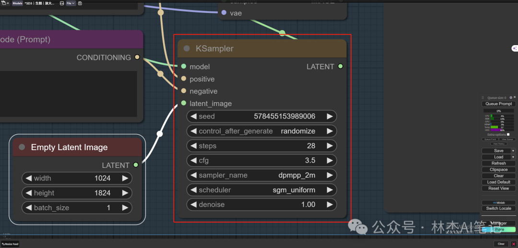The height and width of the screenshot is (248, 518).
Task: Collapse the KSampler node via its title dot
Action: pyautogui.click(x=187, y=48)
